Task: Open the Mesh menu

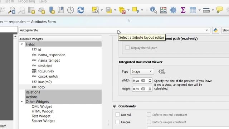Action: [x=10, y=1]
